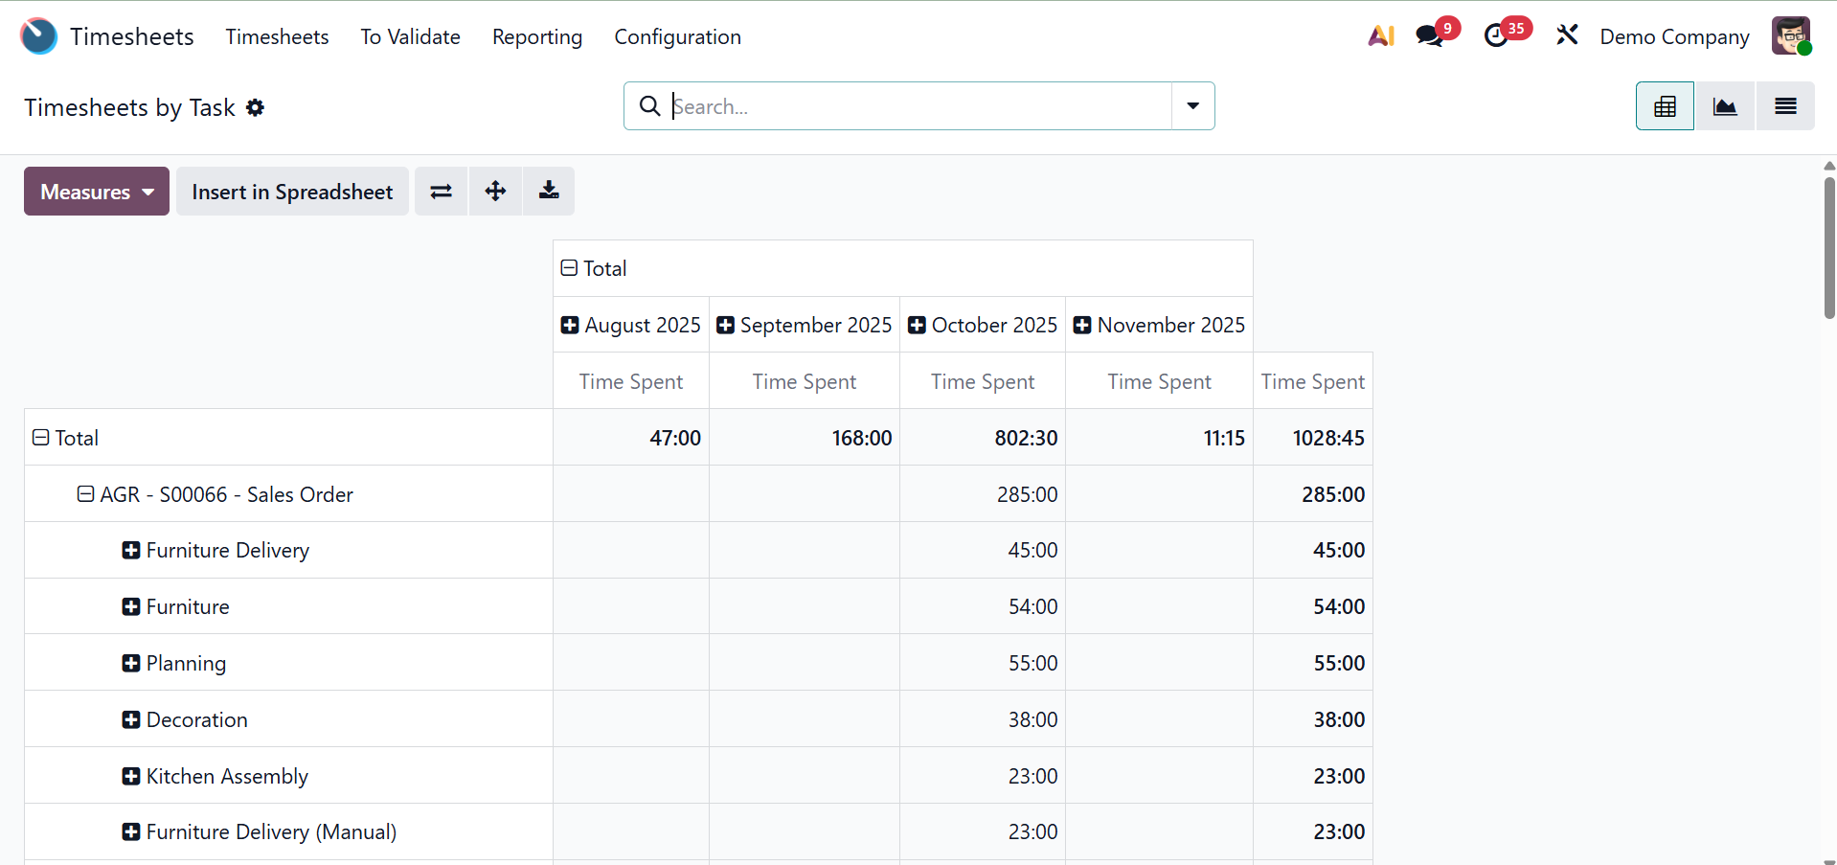Open the Configuration menu
The width and height of the screenshot is (1837, 865).
coord(677,36)
